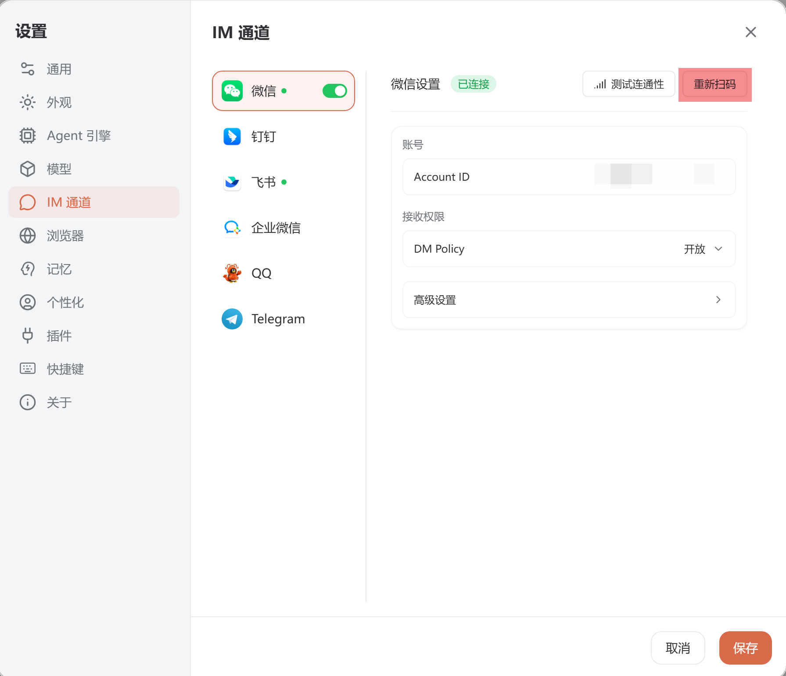Click the QQ mascot icon
786x676 pixels.
(x=232, y=273)
